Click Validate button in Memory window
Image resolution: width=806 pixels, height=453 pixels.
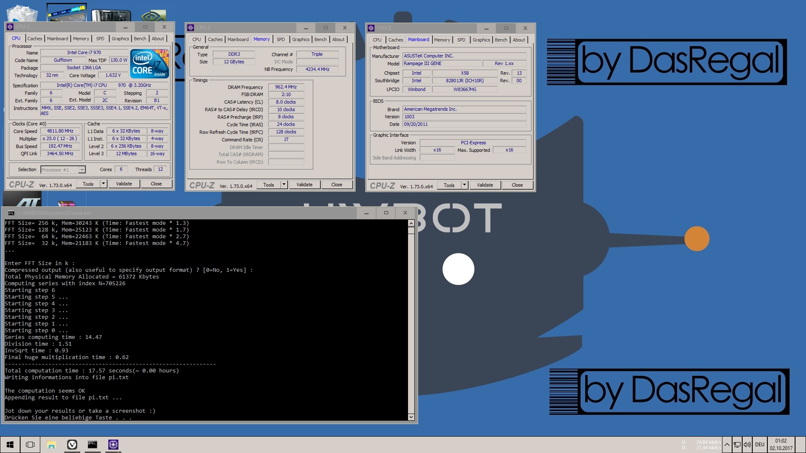(304, 185)
